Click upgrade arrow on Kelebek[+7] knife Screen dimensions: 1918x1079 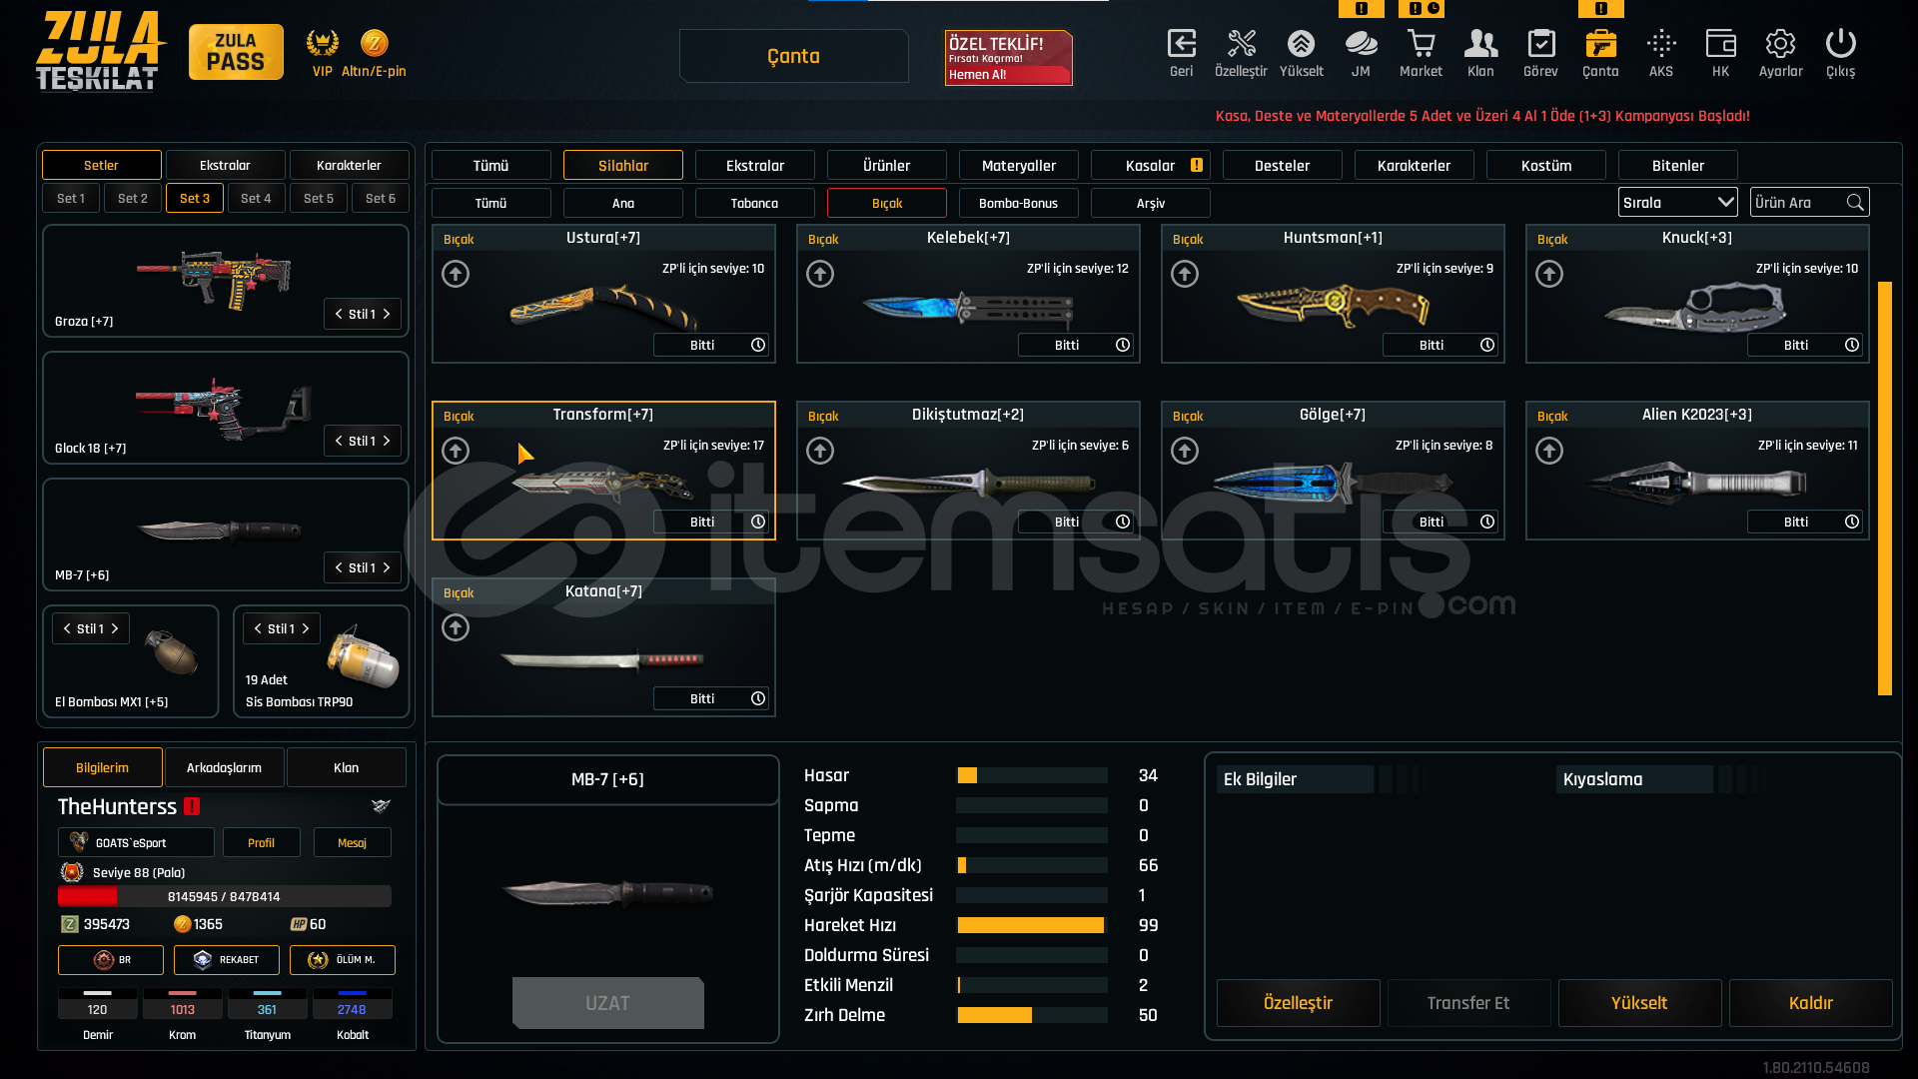(x=820, y=274)
